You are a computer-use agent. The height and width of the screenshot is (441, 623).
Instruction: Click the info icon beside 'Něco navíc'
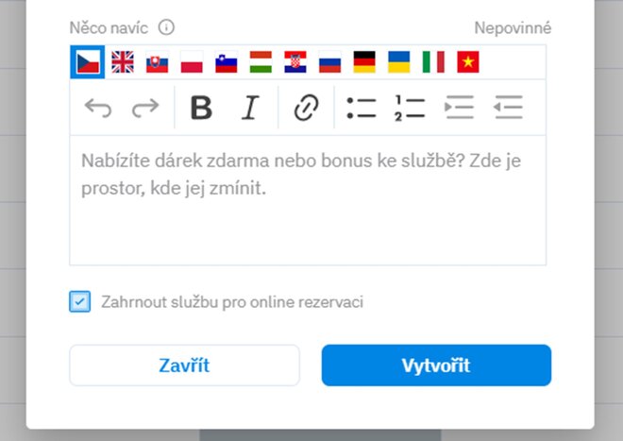tap(167, 27)
